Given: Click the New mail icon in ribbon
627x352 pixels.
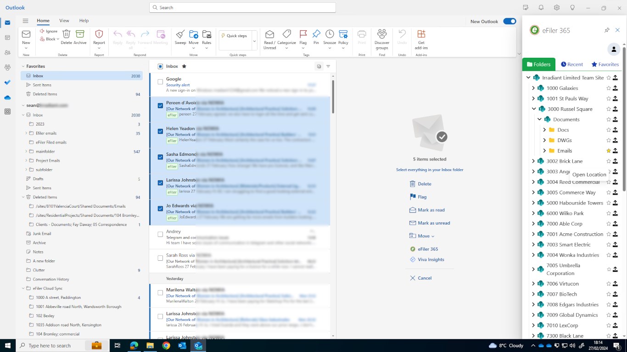Looking at the screenshot, I should pos(26,34).
